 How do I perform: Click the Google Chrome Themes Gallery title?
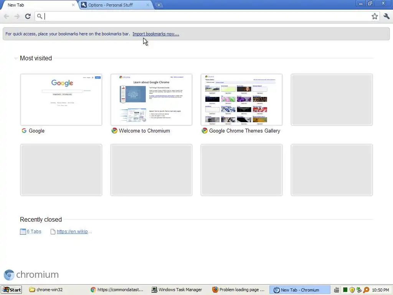(x=244, y=131)
